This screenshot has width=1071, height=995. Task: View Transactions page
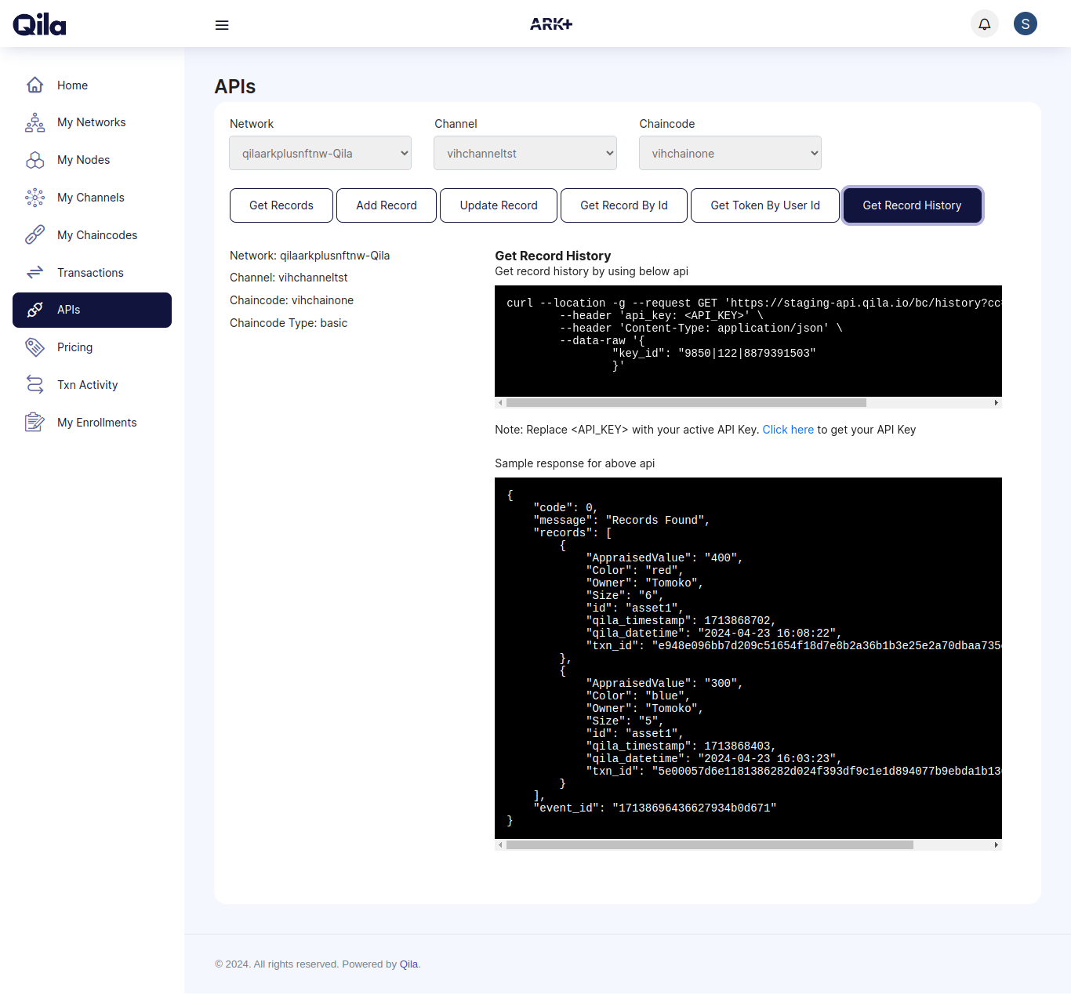coord(92,272)
